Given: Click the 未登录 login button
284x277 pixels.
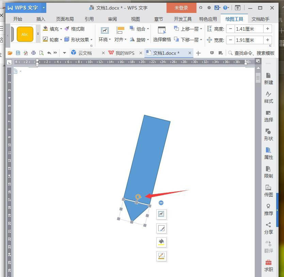Looking at the screenshot, I should pos(181,8).
